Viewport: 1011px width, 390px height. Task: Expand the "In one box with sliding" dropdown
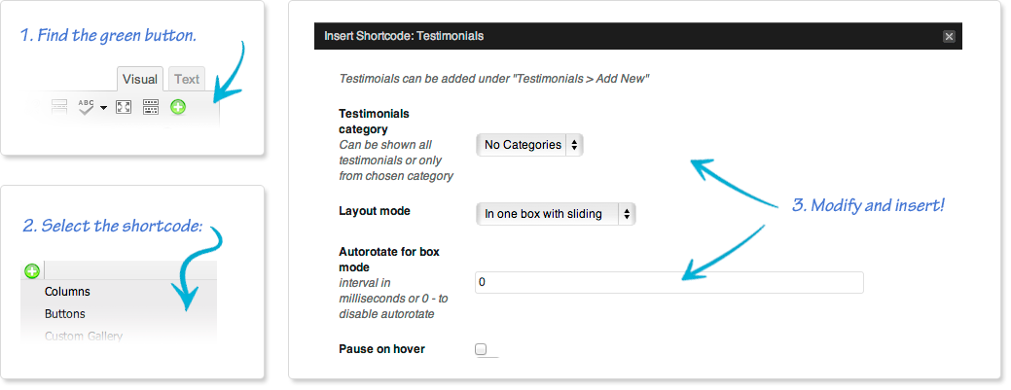pyautogui.click(x=556, y=213)
